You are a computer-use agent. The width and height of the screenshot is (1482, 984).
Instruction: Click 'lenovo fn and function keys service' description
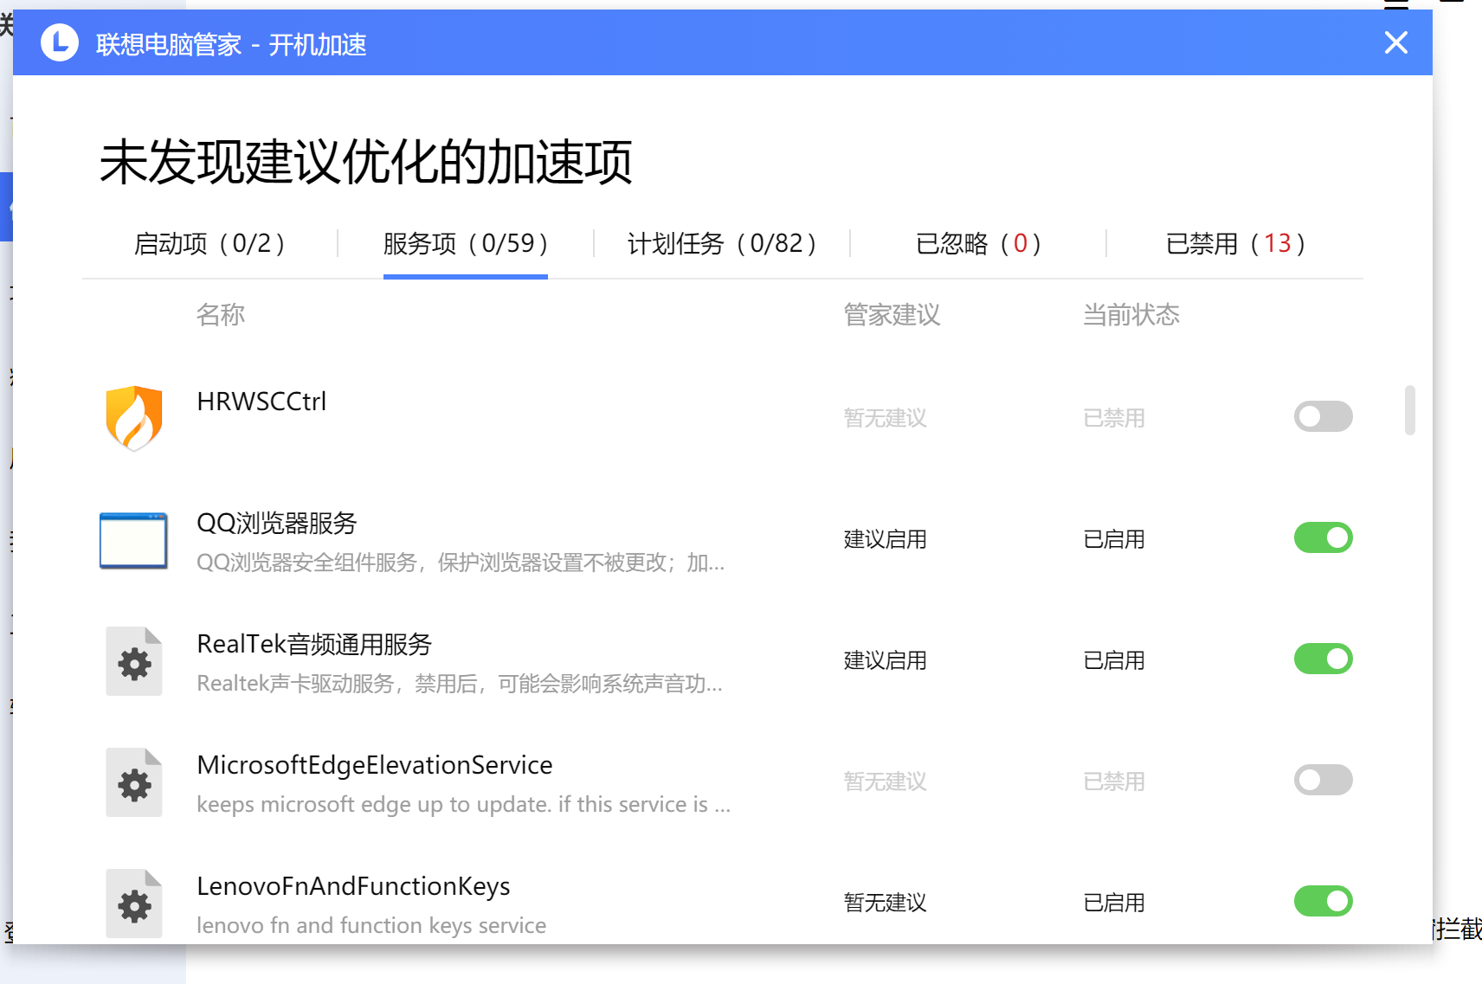pos(371,926)
